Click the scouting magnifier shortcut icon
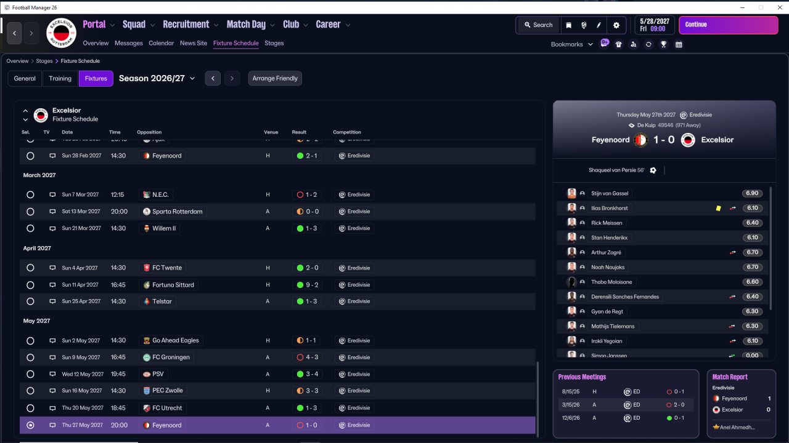 point(634,44)
